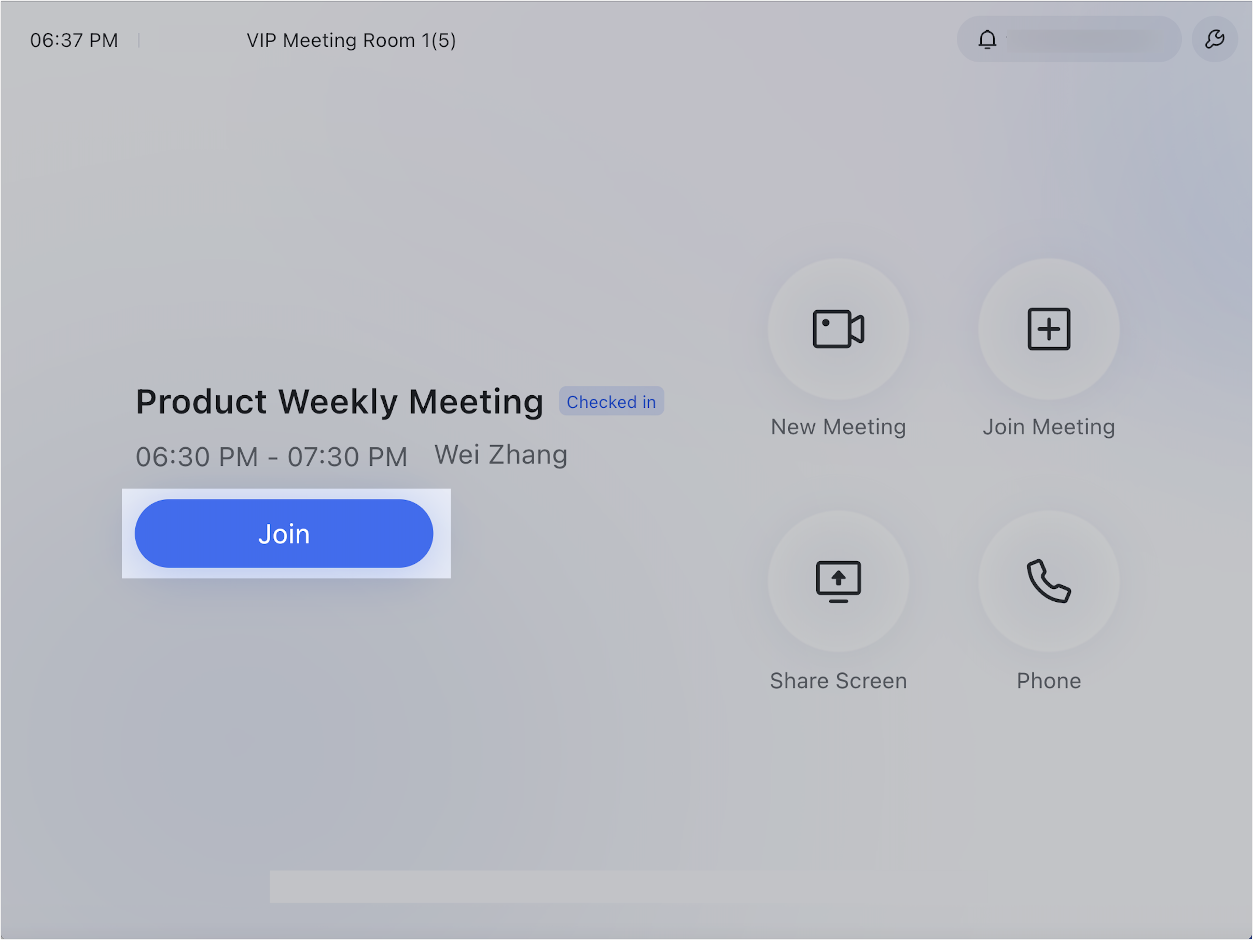This screenshot has width=1253, height=940.
Task: Click the 06:37 PM clock display
Action: pyautogui.click(x=74, y=41)
